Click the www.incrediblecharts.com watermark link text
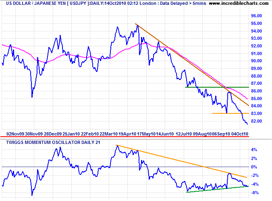 tap(239, 3)
